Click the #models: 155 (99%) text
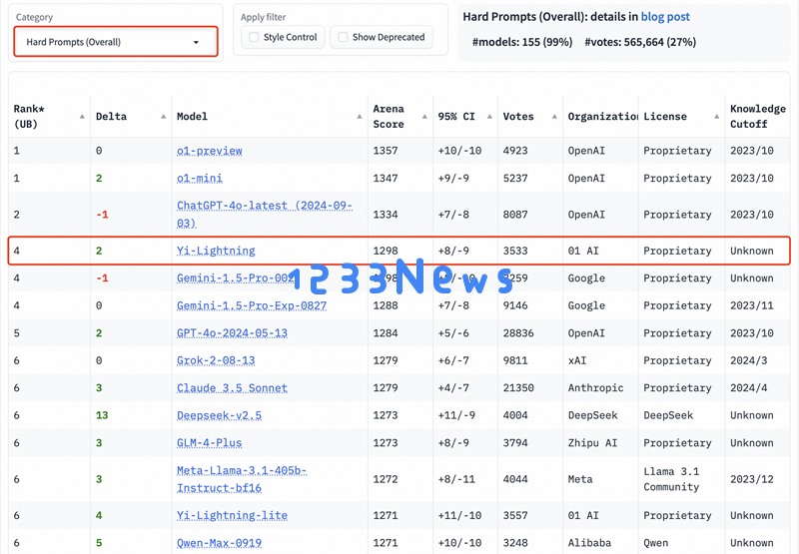This screenshot has height=554, width=799. (522, 42)
